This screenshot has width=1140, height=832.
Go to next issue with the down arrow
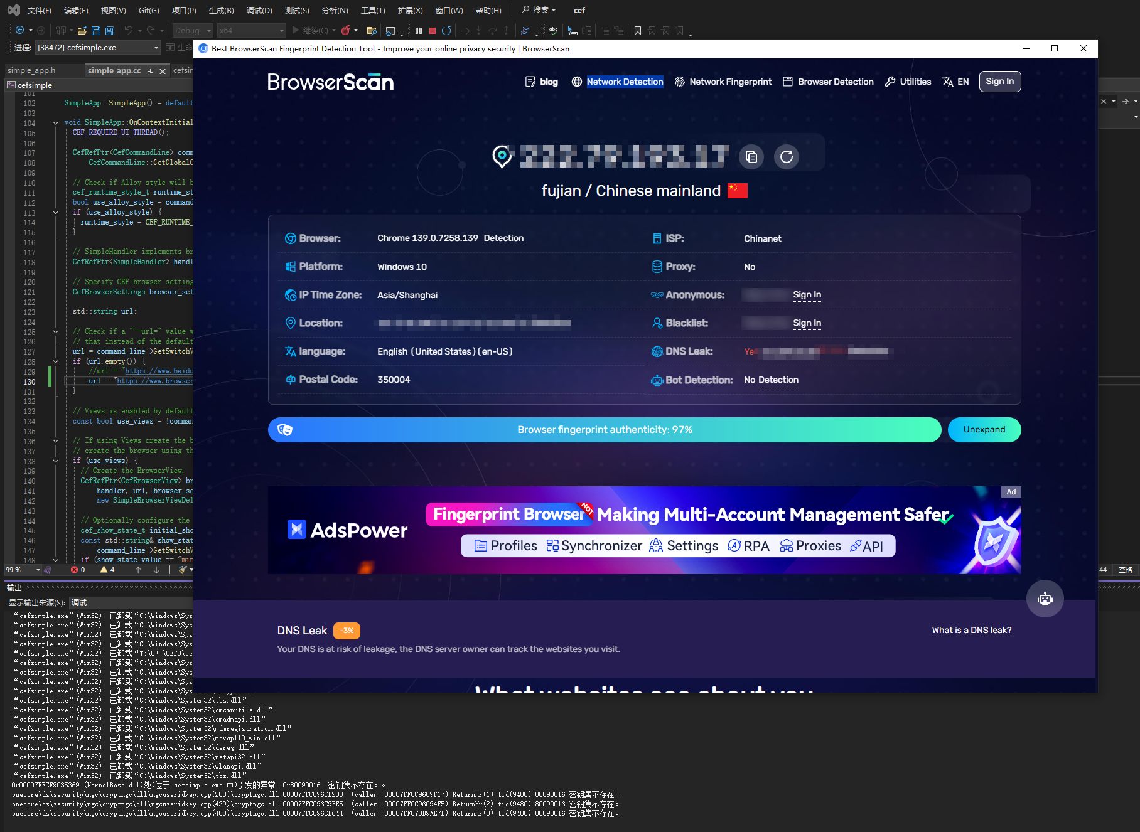pyautogui.click(x=156, y=570)
